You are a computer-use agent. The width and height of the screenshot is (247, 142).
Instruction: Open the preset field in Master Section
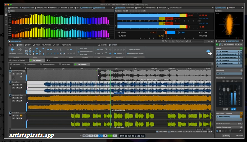coord(229,45)
